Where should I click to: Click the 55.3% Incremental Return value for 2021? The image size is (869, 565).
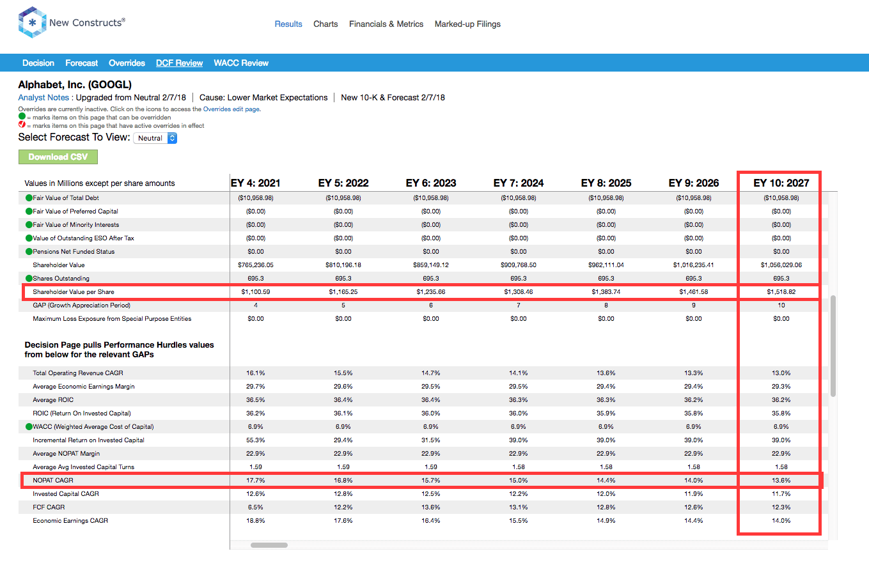(x=255, y=440)
